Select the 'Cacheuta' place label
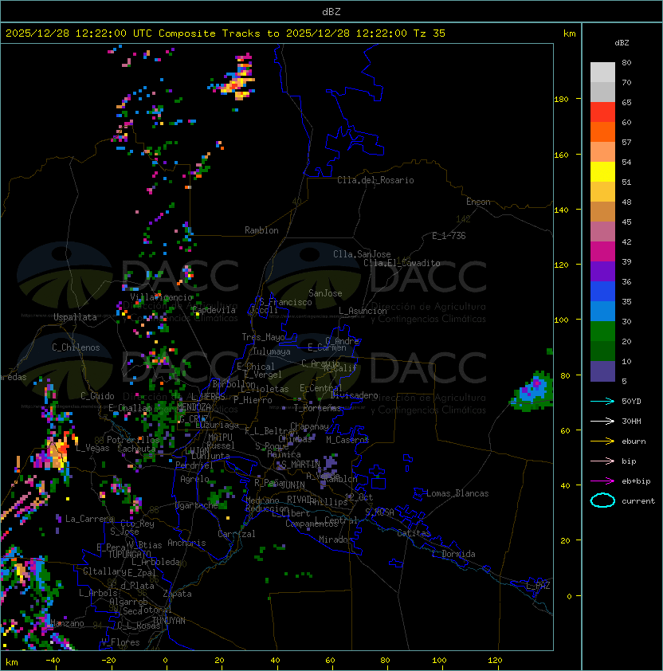The width and height of the screenshot is (663, 671). point(136,449)
